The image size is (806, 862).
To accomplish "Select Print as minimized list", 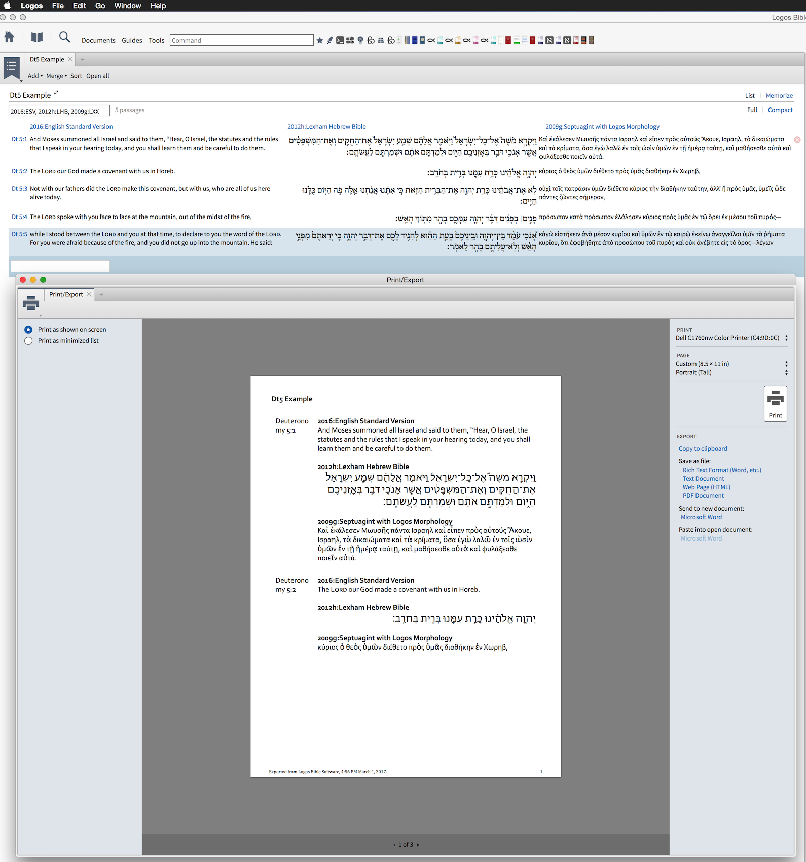I will click(28, 341).
